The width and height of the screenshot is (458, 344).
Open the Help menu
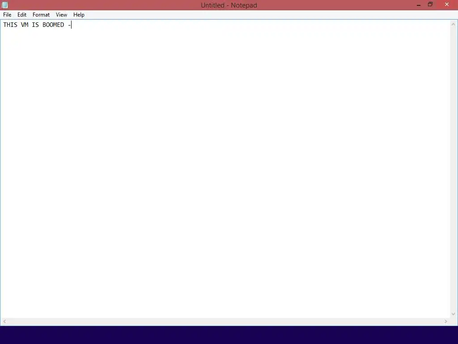pos(79,15)
